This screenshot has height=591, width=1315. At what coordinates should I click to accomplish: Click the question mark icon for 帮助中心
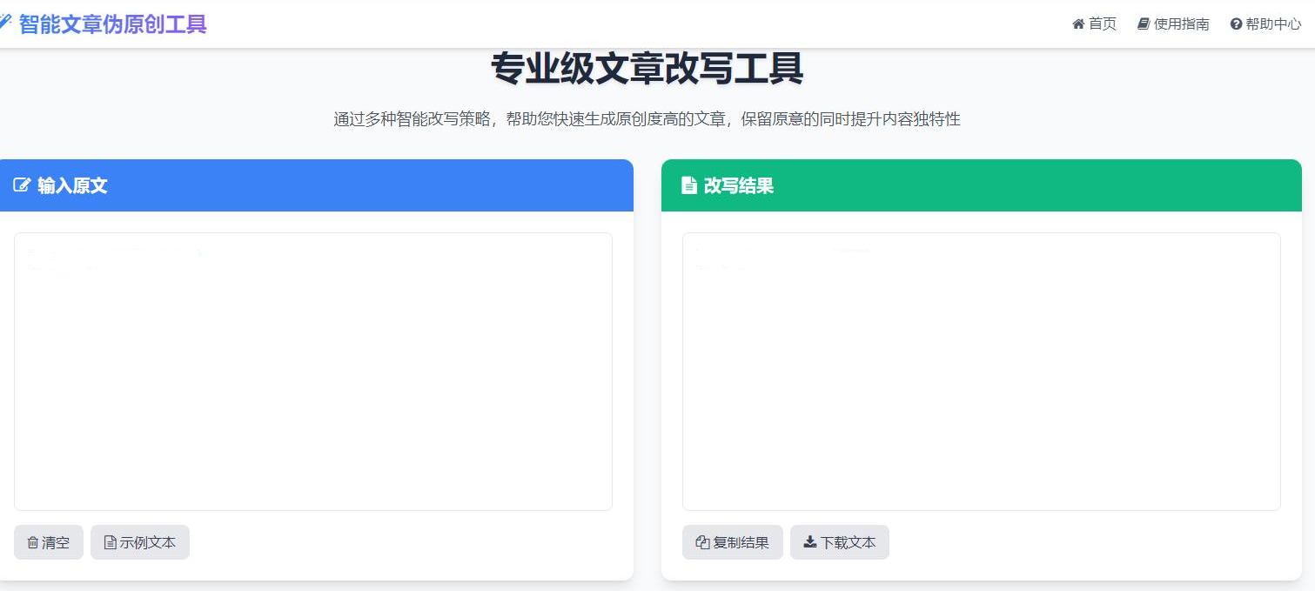[x=1236, y=24]
